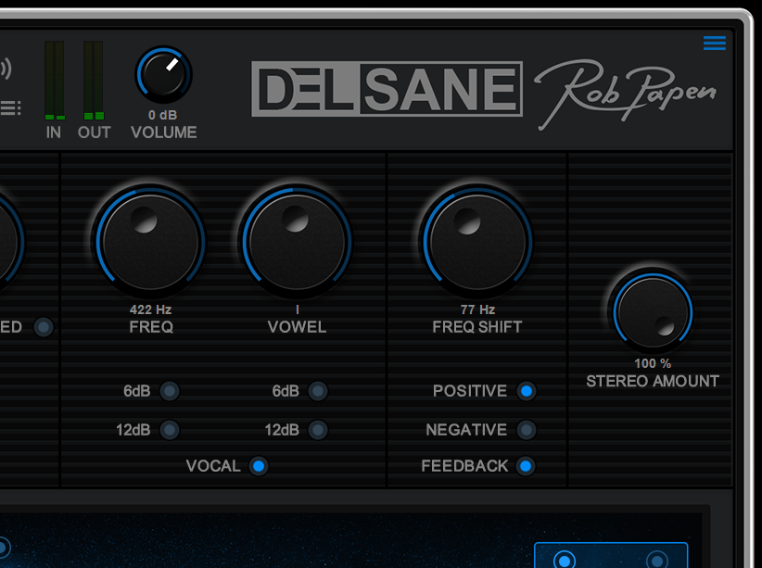Toggle the switch beside the cut-off 'ED' label
Image resolution: width=762 pixels, height=568 pixels.
tap(44, 327)
